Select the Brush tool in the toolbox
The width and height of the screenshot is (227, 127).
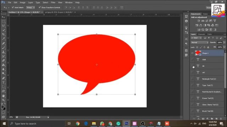pos(3,48)
